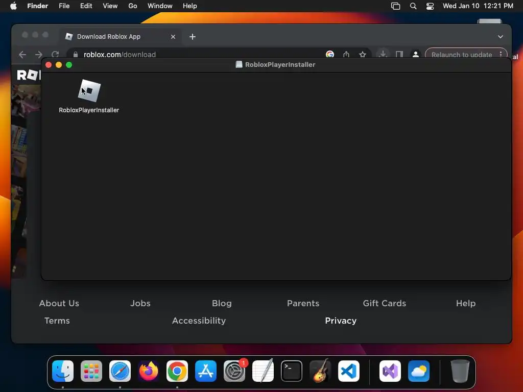Go back in Chrome
This screenshot has height=392, width=523.
22,54
